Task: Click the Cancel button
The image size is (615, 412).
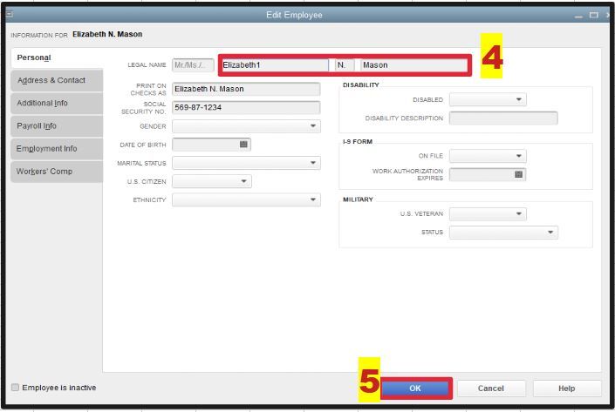Action: pos(491,388)
